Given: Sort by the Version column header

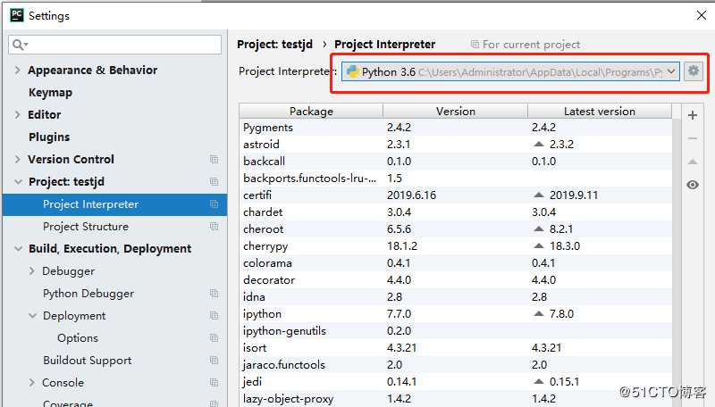Looking at the screenshot, I should coord(455,111).
